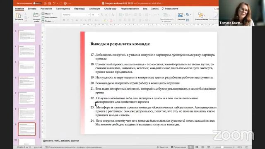The image size is (265, 149).
Task: Click the text highlight color marker
Action: point(105,20)
